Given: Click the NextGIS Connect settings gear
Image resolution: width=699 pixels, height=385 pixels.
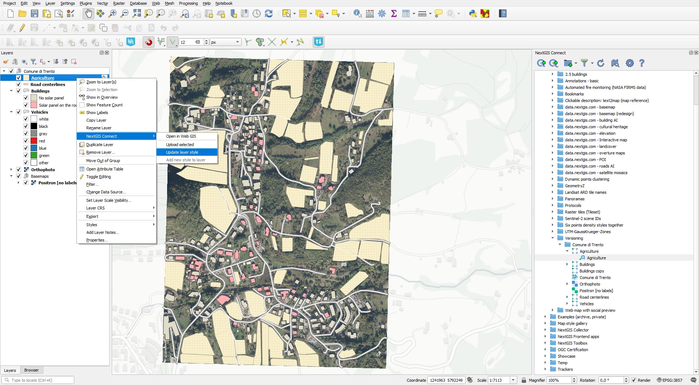Looking at the screenshot, I should tap(629, 63).
